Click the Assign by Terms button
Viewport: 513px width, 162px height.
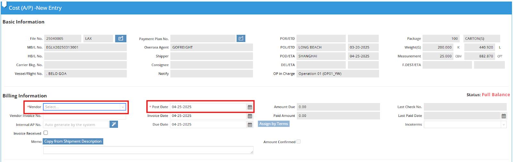coord(273,124)
